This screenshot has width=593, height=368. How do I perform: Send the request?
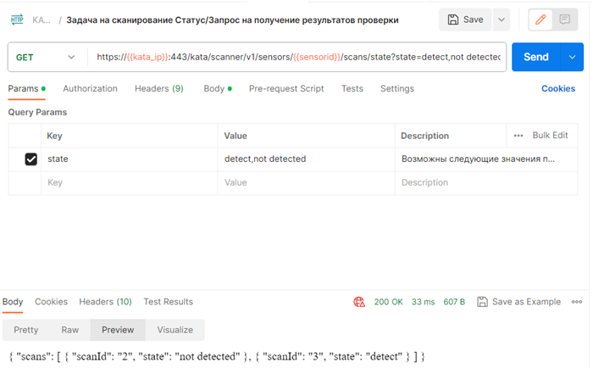[535, 57]
